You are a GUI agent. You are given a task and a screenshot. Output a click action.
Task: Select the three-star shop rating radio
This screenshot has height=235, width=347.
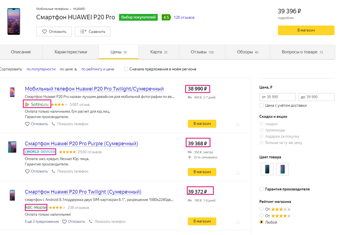click(261, 209)
